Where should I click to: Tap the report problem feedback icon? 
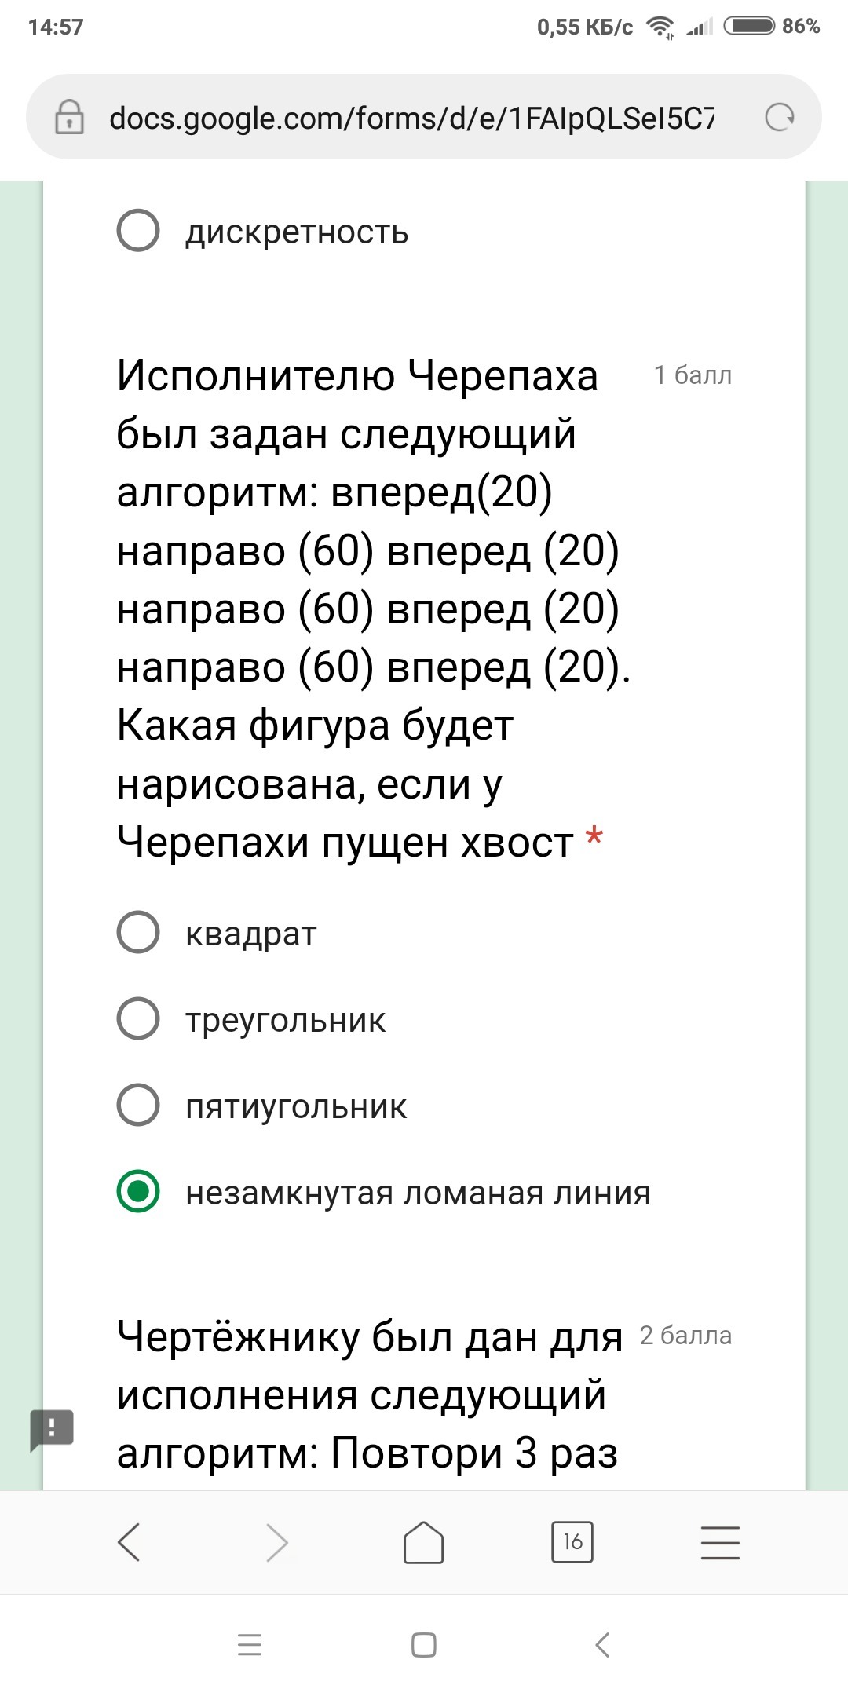coord(52,1430)
